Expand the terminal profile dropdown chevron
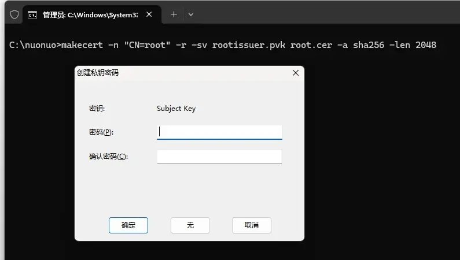The height and width of the screenshot is (260, 460). 191,14
